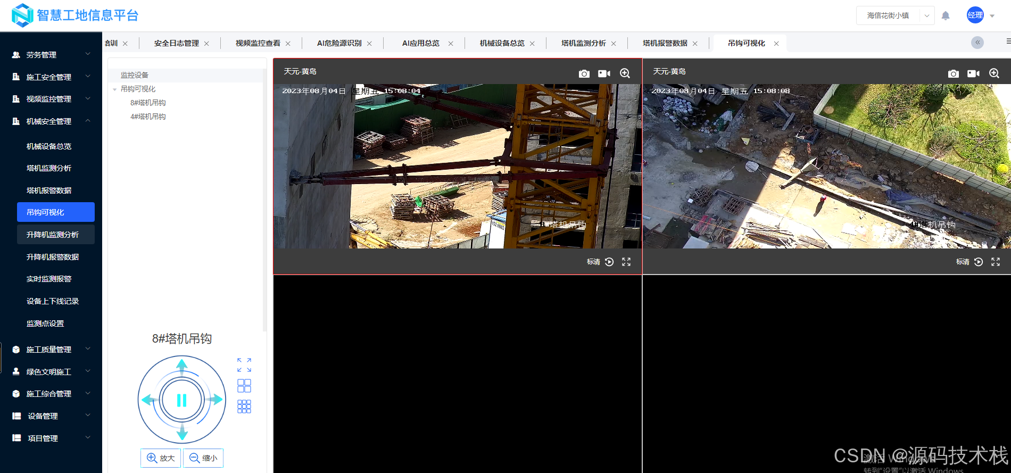Screen dimensions: 1011x473
Task: Refresh the left video stream
Action: click(x=609, y=262)
